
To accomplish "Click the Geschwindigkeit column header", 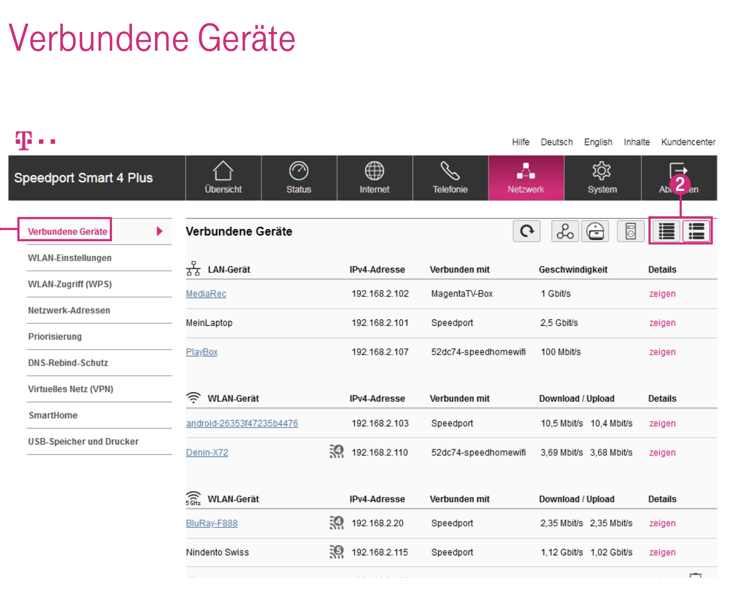I will click(573, 269).
